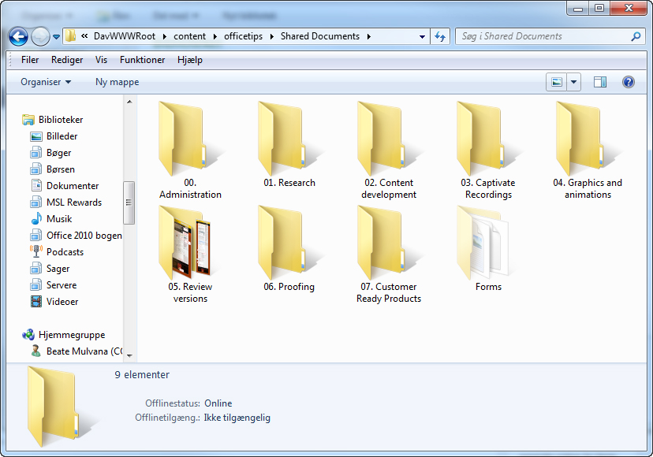653x457 pixels.
Task: Open the Funktioner menu
Action: [143, 60]
